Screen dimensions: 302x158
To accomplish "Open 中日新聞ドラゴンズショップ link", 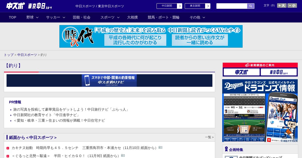I will click(260, 157).
